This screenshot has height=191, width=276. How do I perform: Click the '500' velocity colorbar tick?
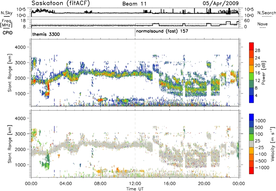tap(259, 127)
